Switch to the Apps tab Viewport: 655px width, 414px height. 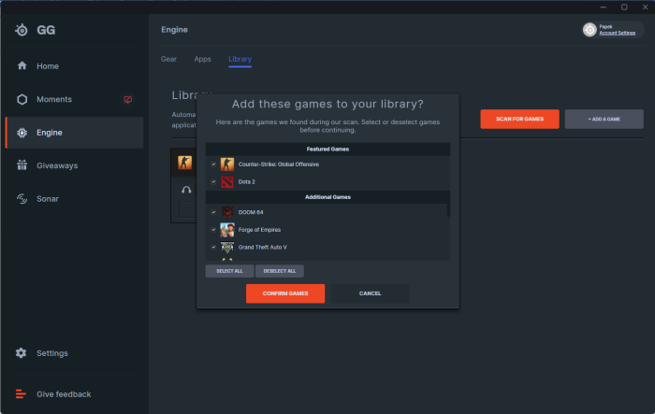[x=203, y=59]
